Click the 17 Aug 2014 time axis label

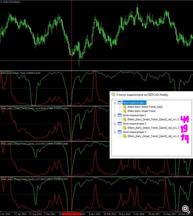coord(36,214)
